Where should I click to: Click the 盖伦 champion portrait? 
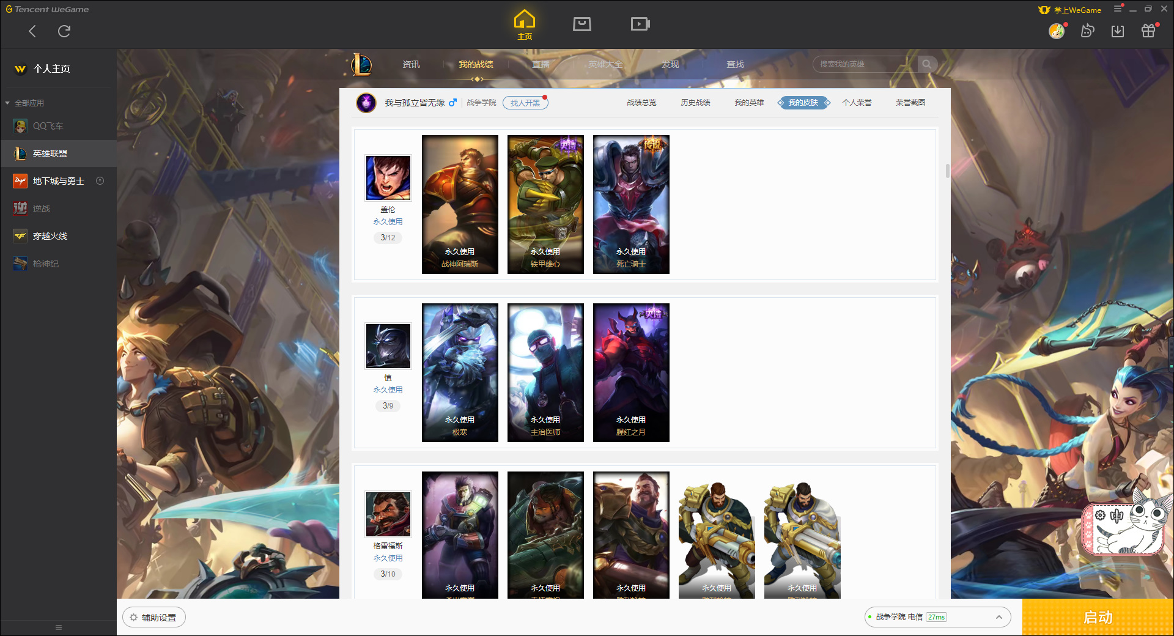[388, 178]
